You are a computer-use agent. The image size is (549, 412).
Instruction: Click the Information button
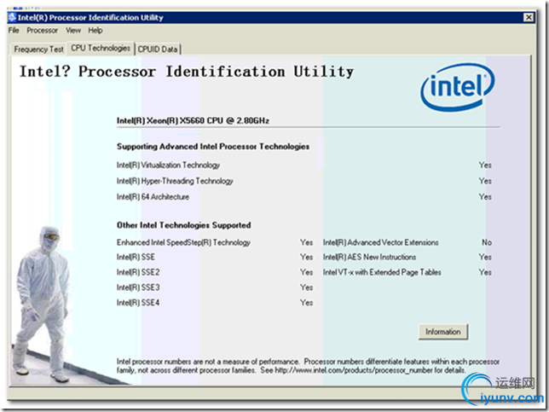(443, 332)
